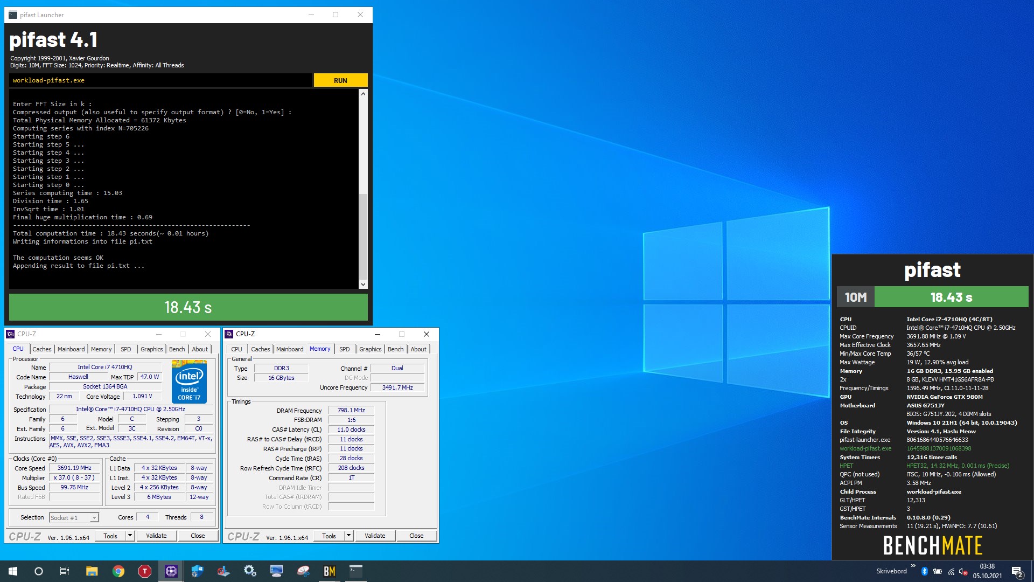Screen dimensions: 1034x582
Task: Open the battery power tray icon
Action: coord(937,571)
